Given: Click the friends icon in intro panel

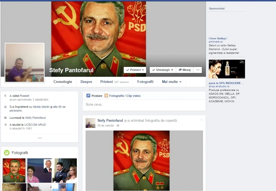Looking at the screenshot, I should click(x=5, y=107).
